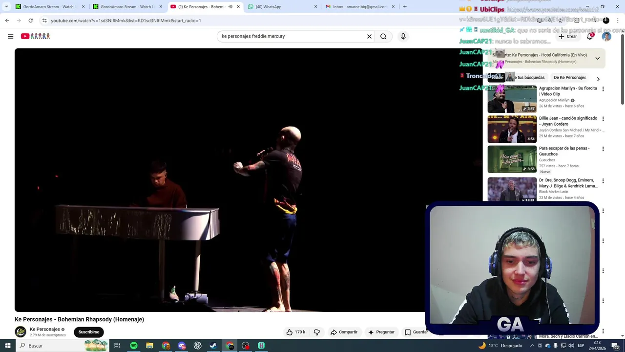Go back with the browser back arrow

pyautogui.click(x=7, y=21)
